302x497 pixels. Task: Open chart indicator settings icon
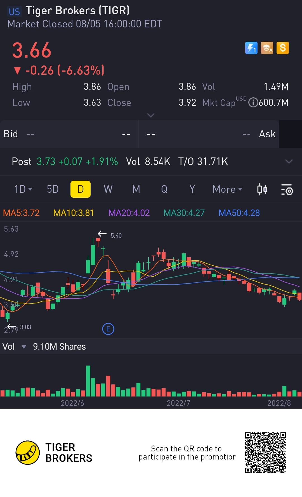pos(287,189)
